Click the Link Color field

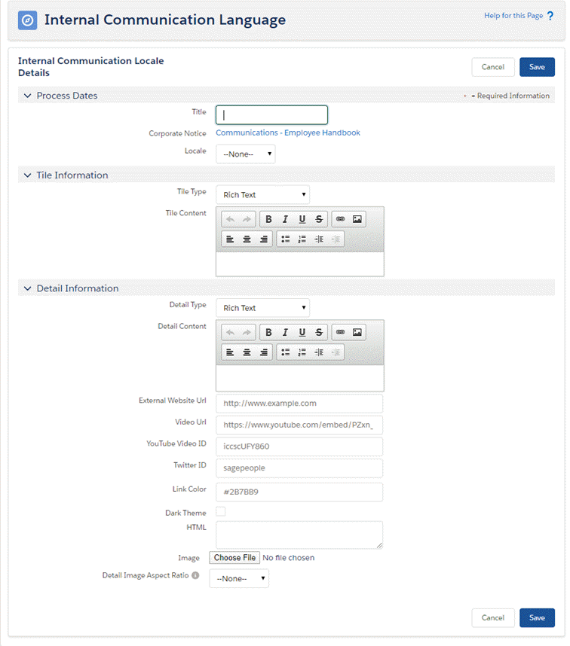click(x=299, y=492)
